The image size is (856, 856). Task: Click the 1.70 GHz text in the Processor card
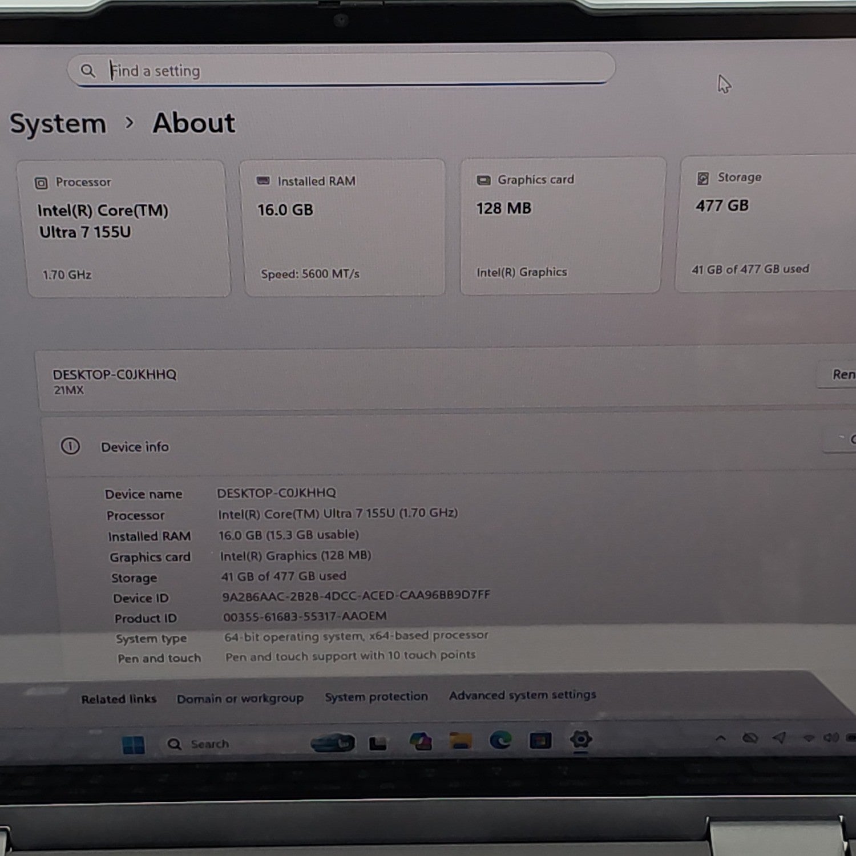pyautogui.click(x=67, y=275)
